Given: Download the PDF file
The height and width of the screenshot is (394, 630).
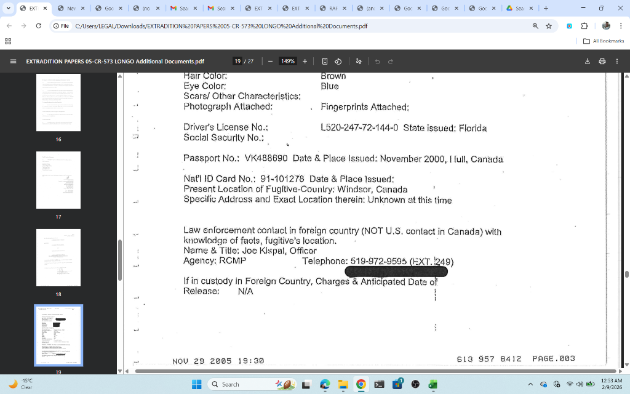Looking at the screenshot, I should click(587, 62).
